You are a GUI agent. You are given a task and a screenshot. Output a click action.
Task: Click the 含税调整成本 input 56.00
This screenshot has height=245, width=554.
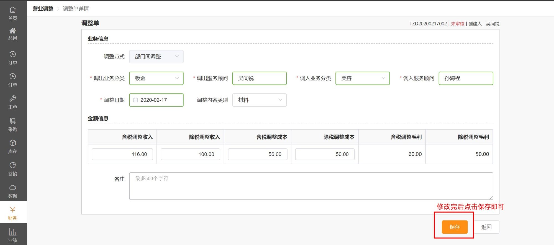258,154
